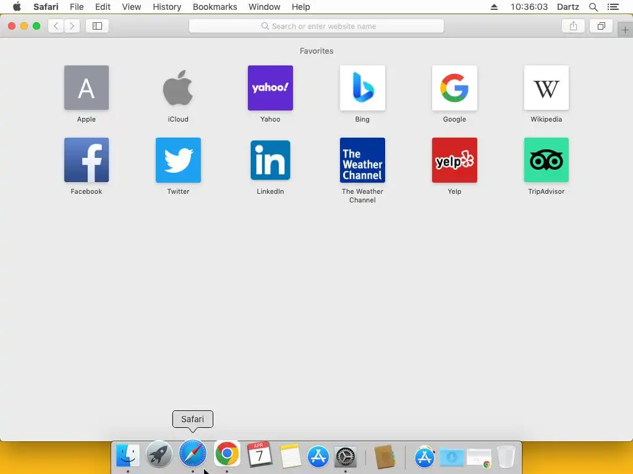Screen dimensions: 633x474
Task: Open App Store from the Dock
Action: 318,457
